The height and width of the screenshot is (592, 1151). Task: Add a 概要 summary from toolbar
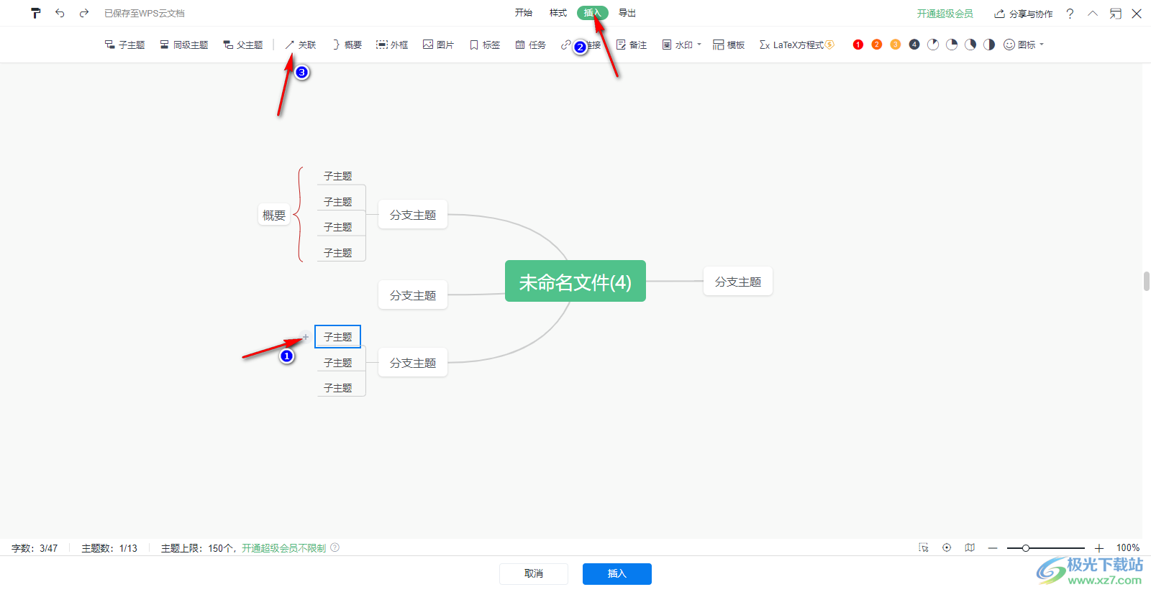(x=346, y=45)
